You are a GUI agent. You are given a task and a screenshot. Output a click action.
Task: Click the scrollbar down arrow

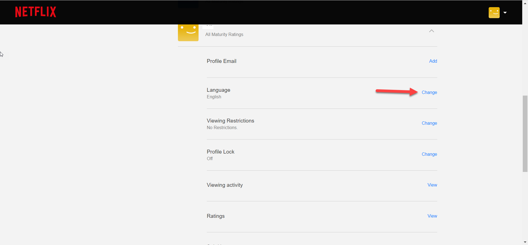(525, 242)
